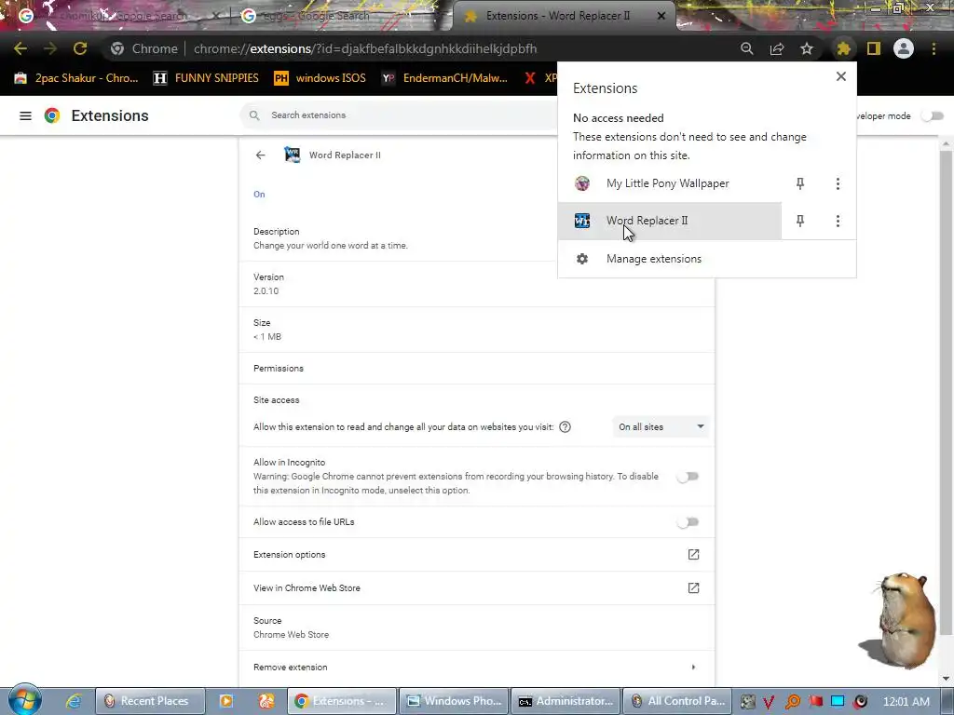The width and height of the screenshot is (954, 715).
Task: Click the red V tray icon
Action: tap(769, 702)
